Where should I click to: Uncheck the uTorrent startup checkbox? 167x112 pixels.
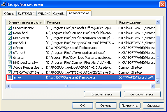tap(10, 53)
